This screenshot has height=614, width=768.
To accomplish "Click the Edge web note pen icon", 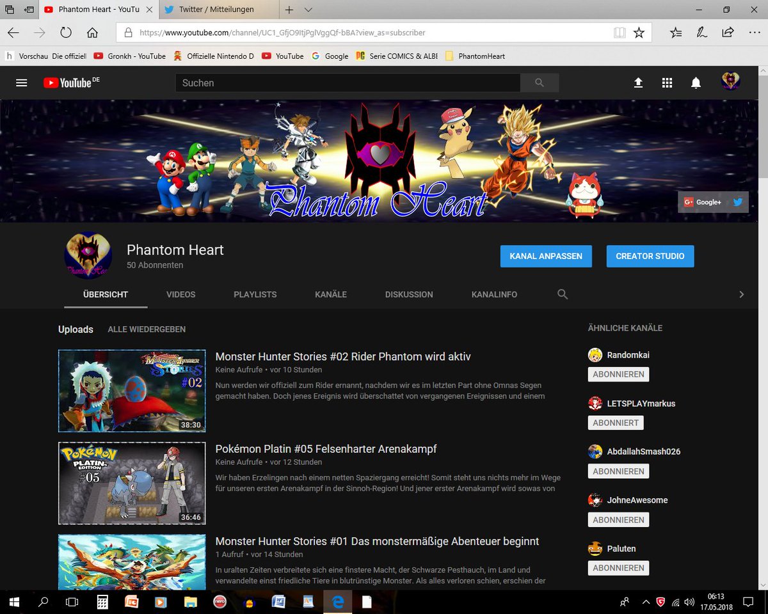I will [701, 33].
